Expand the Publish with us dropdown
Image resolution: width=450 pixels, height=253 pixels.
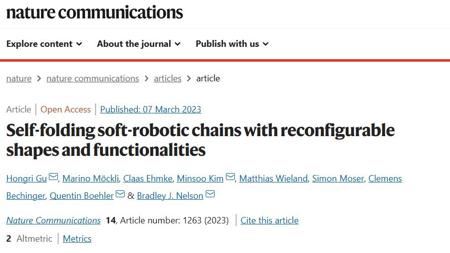click(232, 44)
